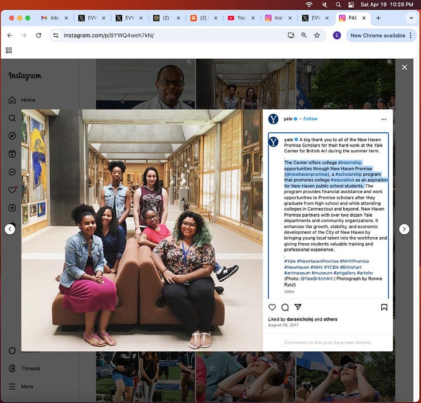Viewport: 421px width, 403px height.
Task: Open Wi-Fi menu in menu bar
Action: pos(309,5)
